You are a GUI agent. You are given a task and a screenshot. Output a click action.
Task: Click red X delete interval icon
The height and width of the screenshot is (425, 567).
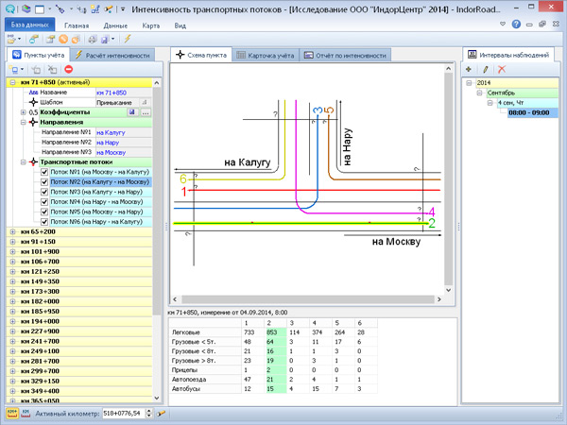[x=502, y=70]
